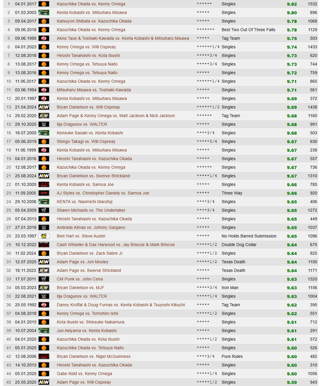Click 'Pure Rules' match type

(x=232, y=357)
